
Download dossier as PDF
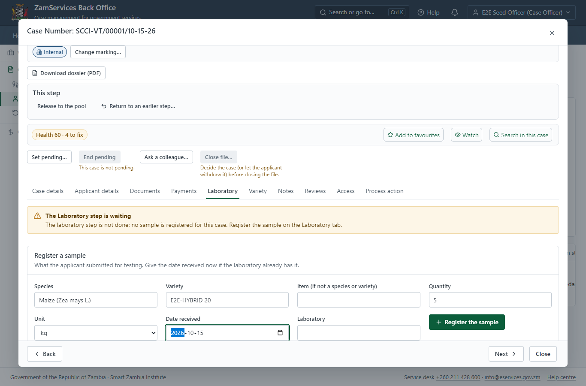pyautogui.click(x=66, y=73)
